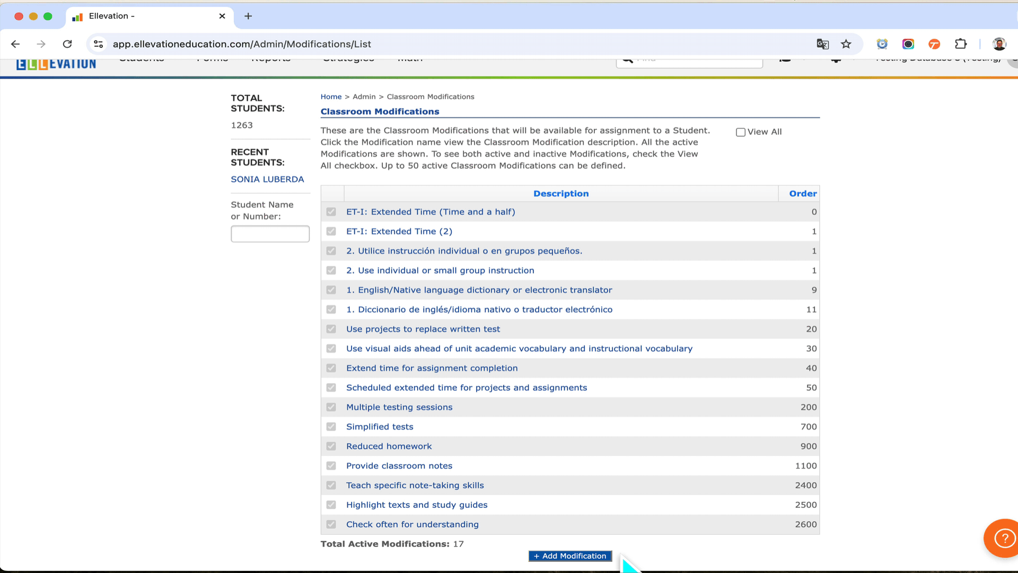Open Scheduled extended time for projects and assignments
This screenshot has height=573, width=1018.
467,388
